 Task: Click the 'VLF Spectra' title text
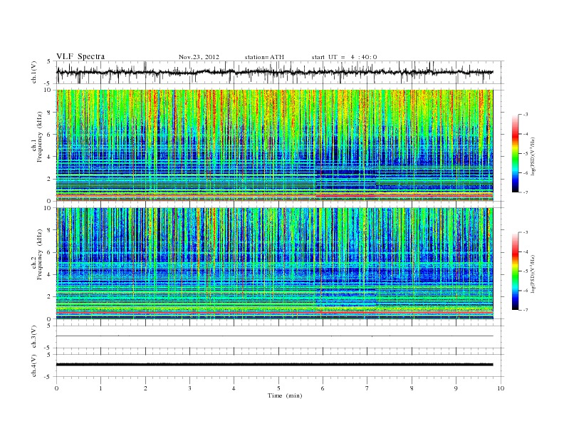[80, 56]
